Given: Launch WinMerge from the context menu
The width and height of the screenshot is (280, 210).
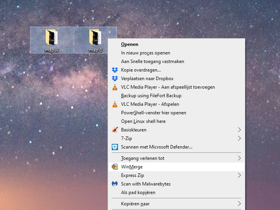Looking at the screenshot, I should click(x=176, y=167).
